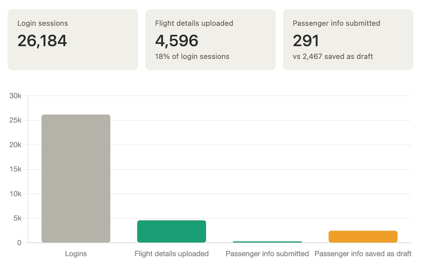Click the "Passenger info saved as draft" axis label
Image resolution: width=421 pixels, height=264 pixels.
click(x=363, y=254)
